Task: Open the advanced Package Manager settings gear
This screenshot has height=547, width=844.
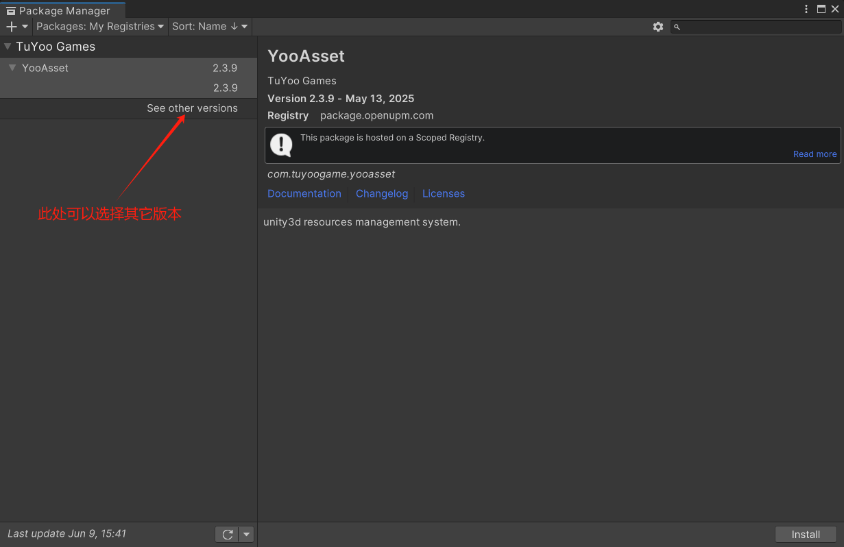Action: point(658,26)
